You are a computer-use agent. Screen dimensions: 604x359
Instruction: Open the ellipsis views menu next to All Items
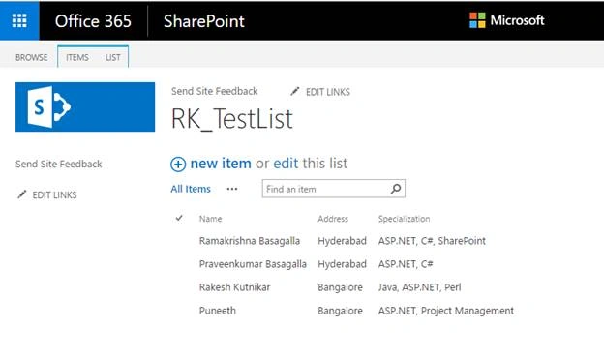click(232, 189)
